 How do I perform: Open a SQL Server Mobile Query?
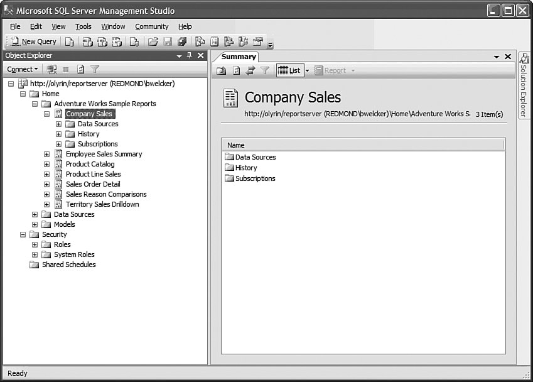(x=134, y=41)
